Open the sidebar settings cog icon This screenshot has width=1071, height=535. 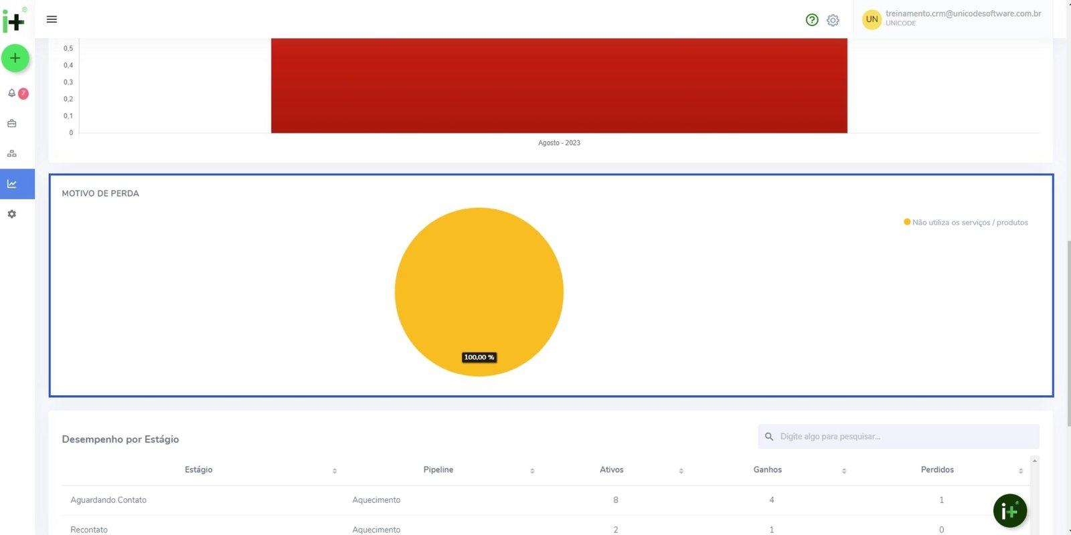(12, 214)
